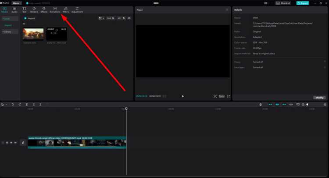Viewport: 329px width, 178px height.
Task: Choose the Select pointer tool in timeline
Action: (3, 105)
